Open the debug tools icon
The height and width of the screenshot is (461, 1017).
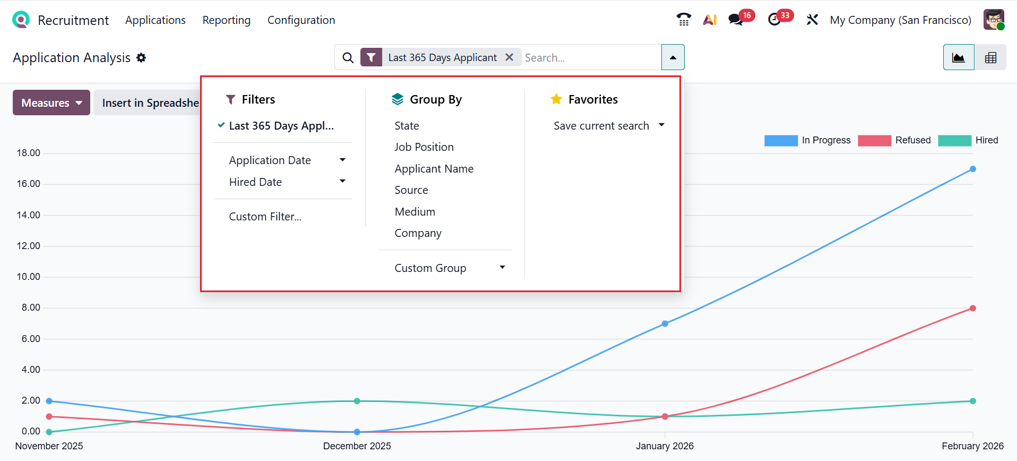812,20
